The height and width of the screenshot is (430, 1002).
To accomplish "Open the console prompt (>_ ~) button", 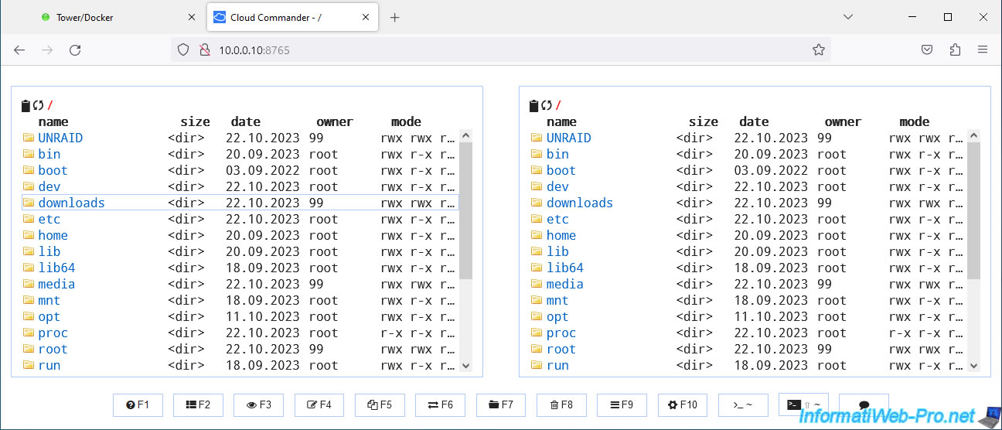I will coord(742,404).
